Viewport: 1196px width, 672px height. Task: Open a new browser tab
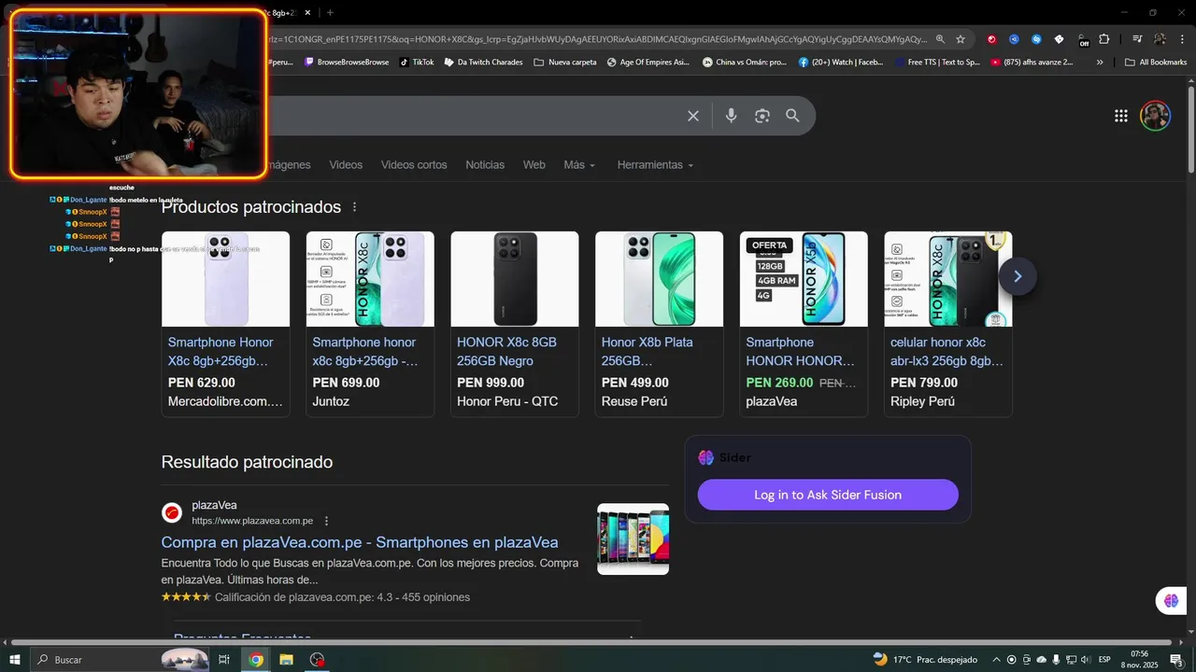tap(330, 12)
